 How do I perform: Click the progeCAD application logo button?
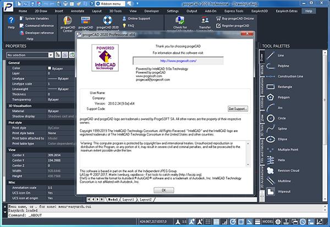click(x=8, y=7)
